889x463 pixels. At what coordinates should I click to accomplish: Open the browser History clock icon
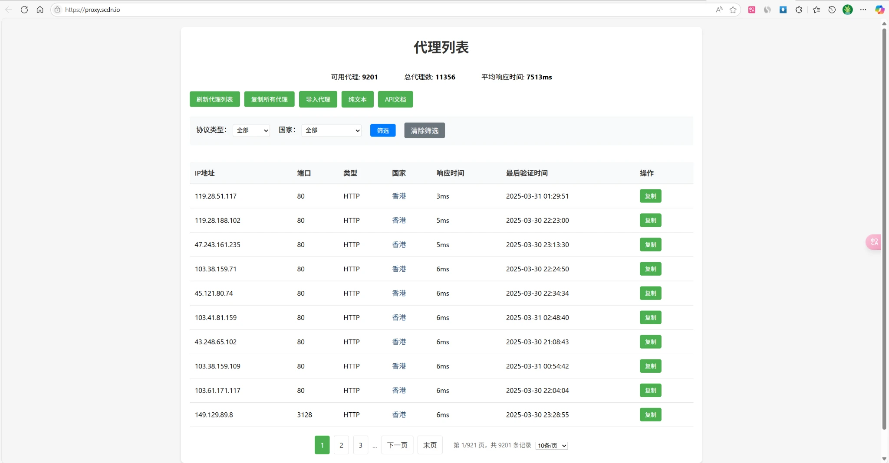pyautogui.click(x=832, y=10)
